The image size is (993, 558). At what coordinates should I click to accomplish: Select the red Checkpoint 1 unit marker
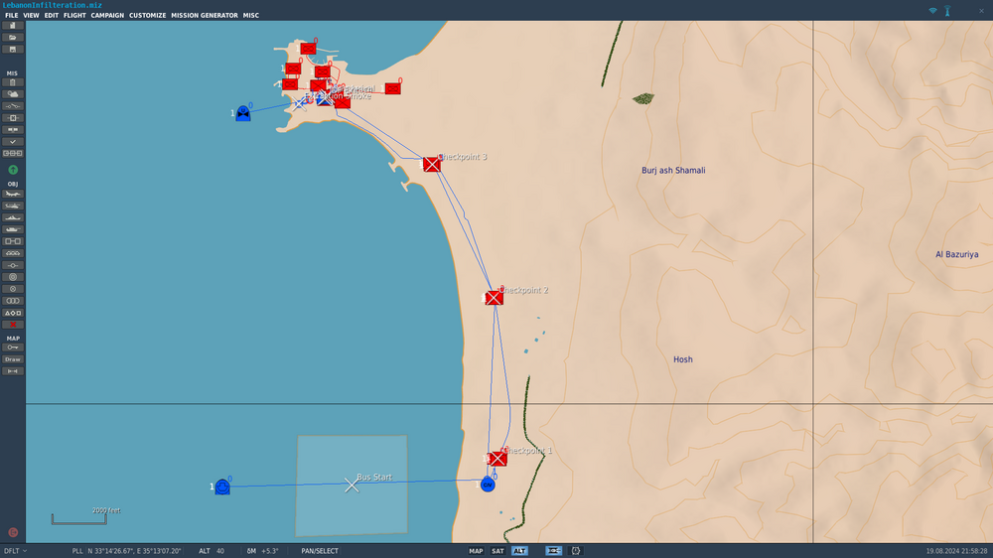coord(497,458)
